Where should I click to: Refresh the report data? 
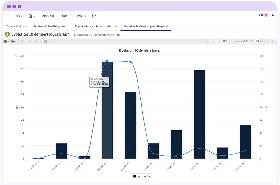[x=119, y=35]
